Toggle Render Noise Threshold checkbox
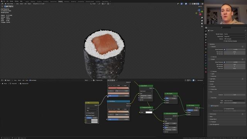The width and height of the screenshot is (247, 139). point(225,62)
